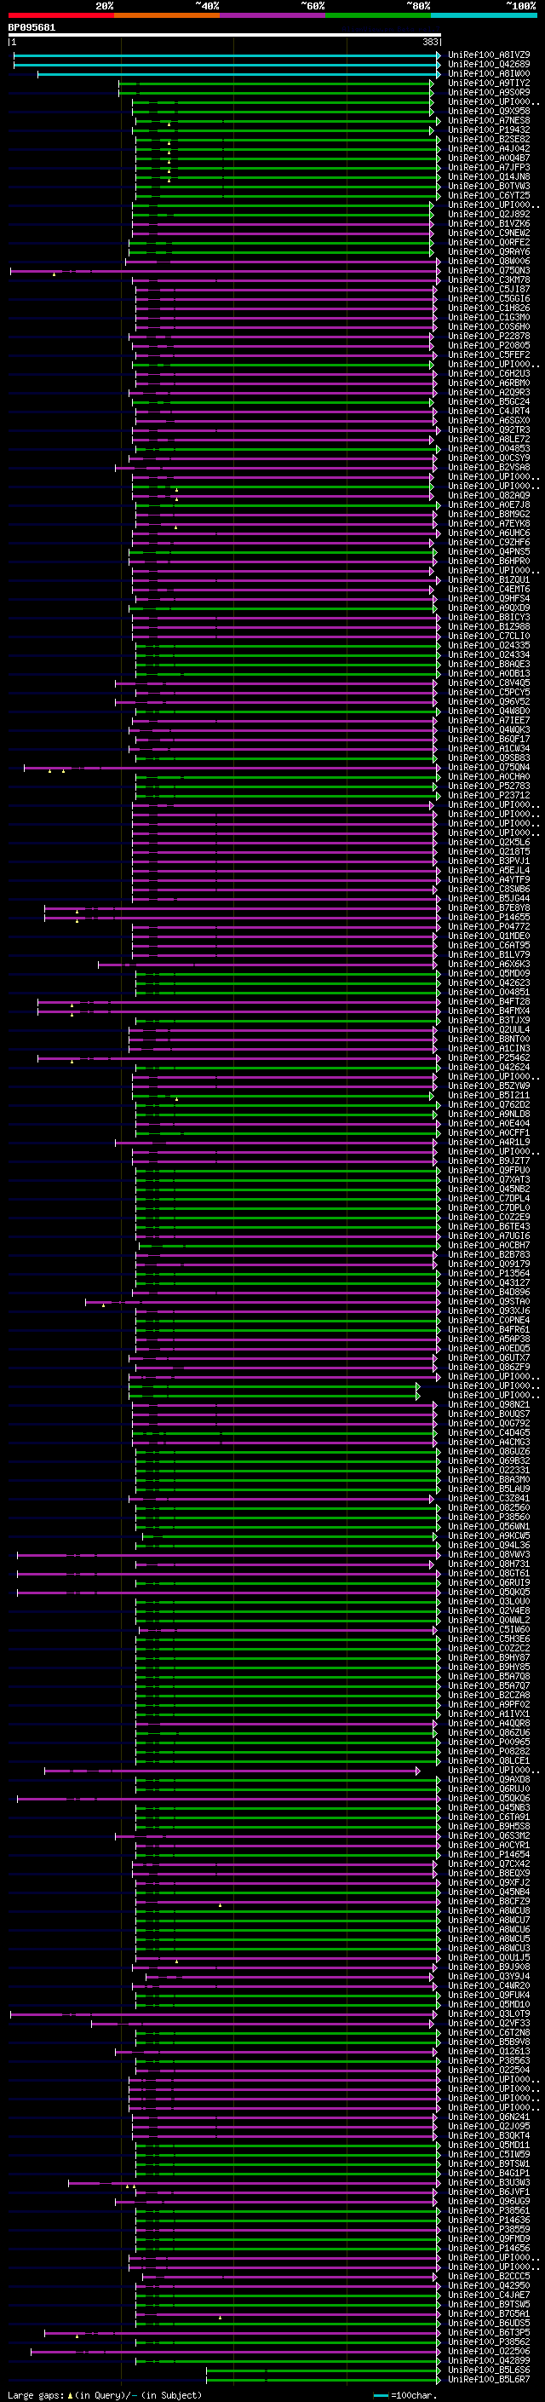
Task: Select hit UniRef100_A9NLD8
Action: pos(489,1114)
